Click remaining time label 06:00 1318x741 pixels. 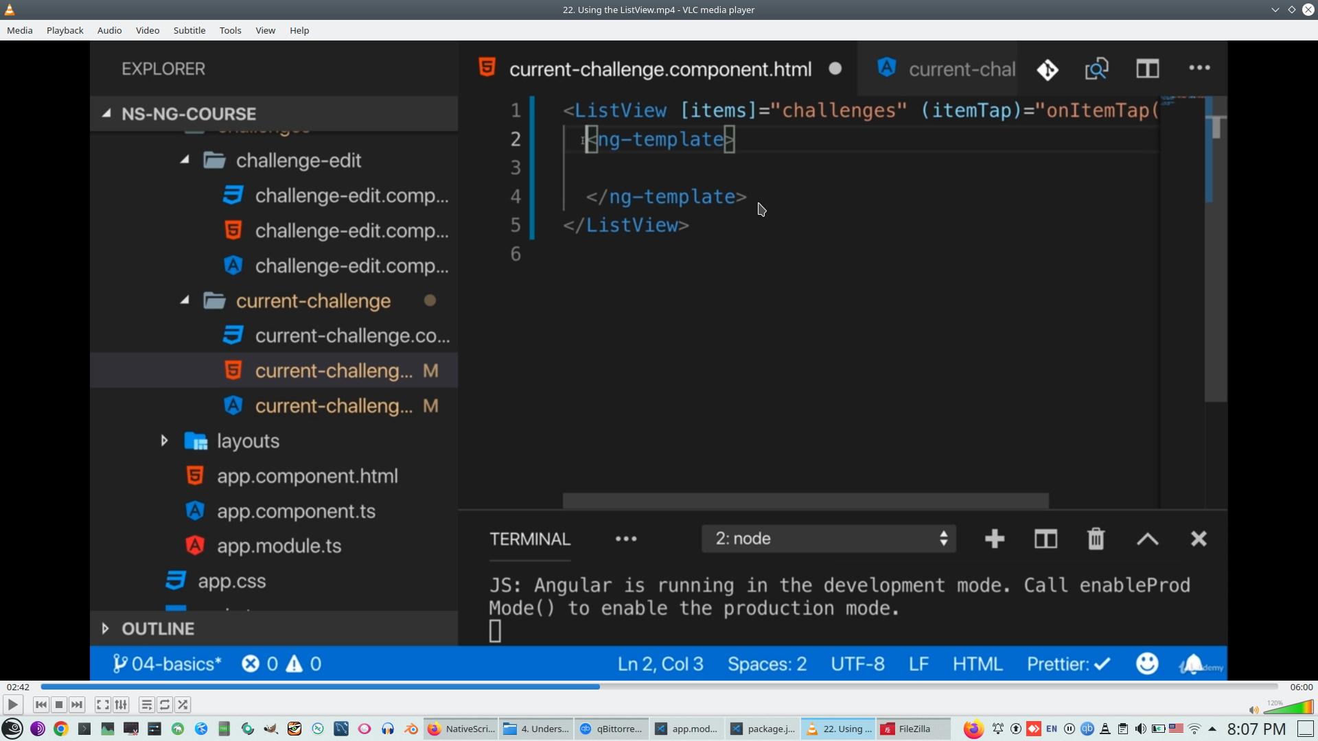coord(1301,687)
